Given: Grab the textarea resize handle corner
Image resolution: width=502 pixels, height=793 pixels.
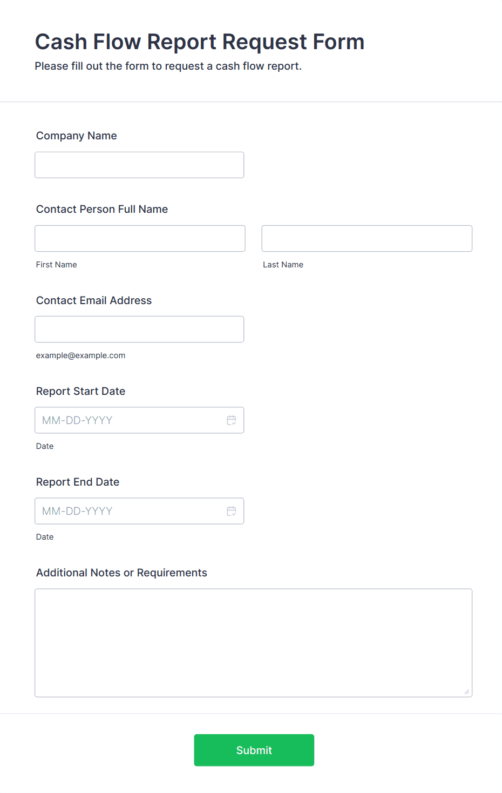Looking at the screenshot, I should point(467,692).
